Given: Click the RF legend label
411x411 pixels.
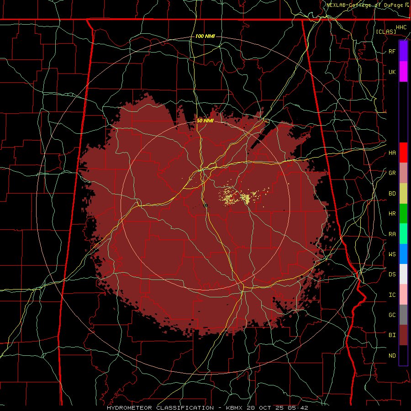Looking at the screenshot, I should [392, 51].
